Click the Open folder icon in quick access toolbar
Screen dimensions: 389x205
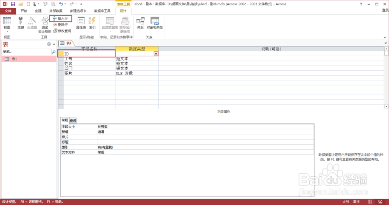21,4
